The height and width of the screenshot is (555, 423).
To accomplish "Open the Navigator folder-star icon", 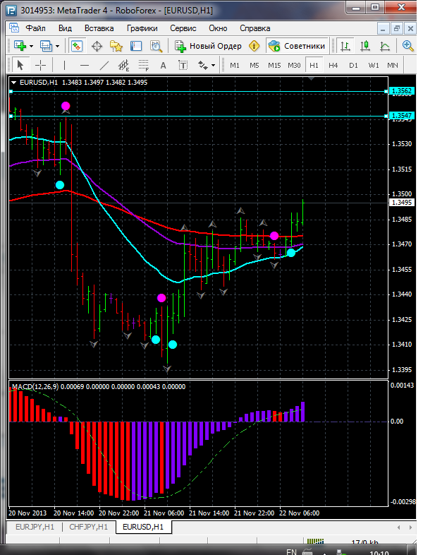I will pyautogui.click(x=116, y=46).
